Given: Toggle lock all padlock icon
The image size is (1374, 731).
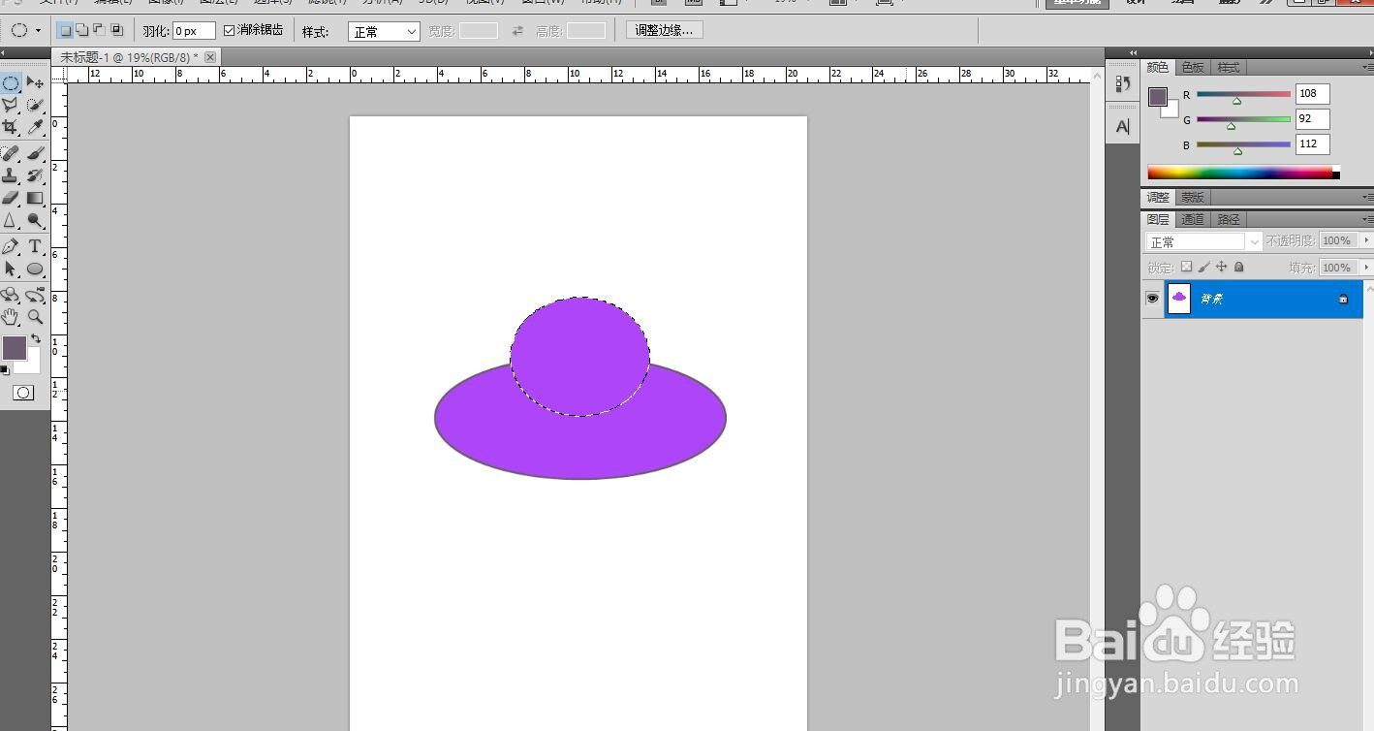Looking at the screenshot, I should [1238, 267].
